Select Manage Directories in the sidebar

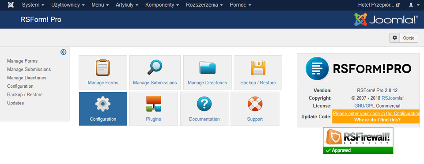(27, 78)
